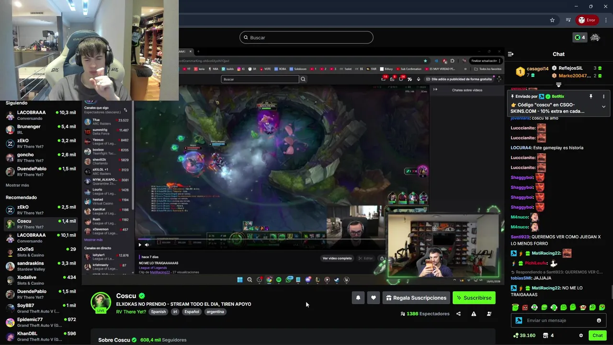The width and height of the screenshot is (613, 345).
Task: Collapse the chat panel with the arrow icon
Action: click(x=511, y=54)
